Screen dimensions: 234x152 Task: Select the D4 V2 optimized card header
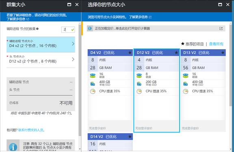pyautogui.click(x=110, y=52)
